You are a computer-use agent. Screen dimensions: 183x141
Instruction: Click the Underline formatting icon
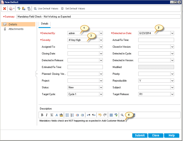52,115
